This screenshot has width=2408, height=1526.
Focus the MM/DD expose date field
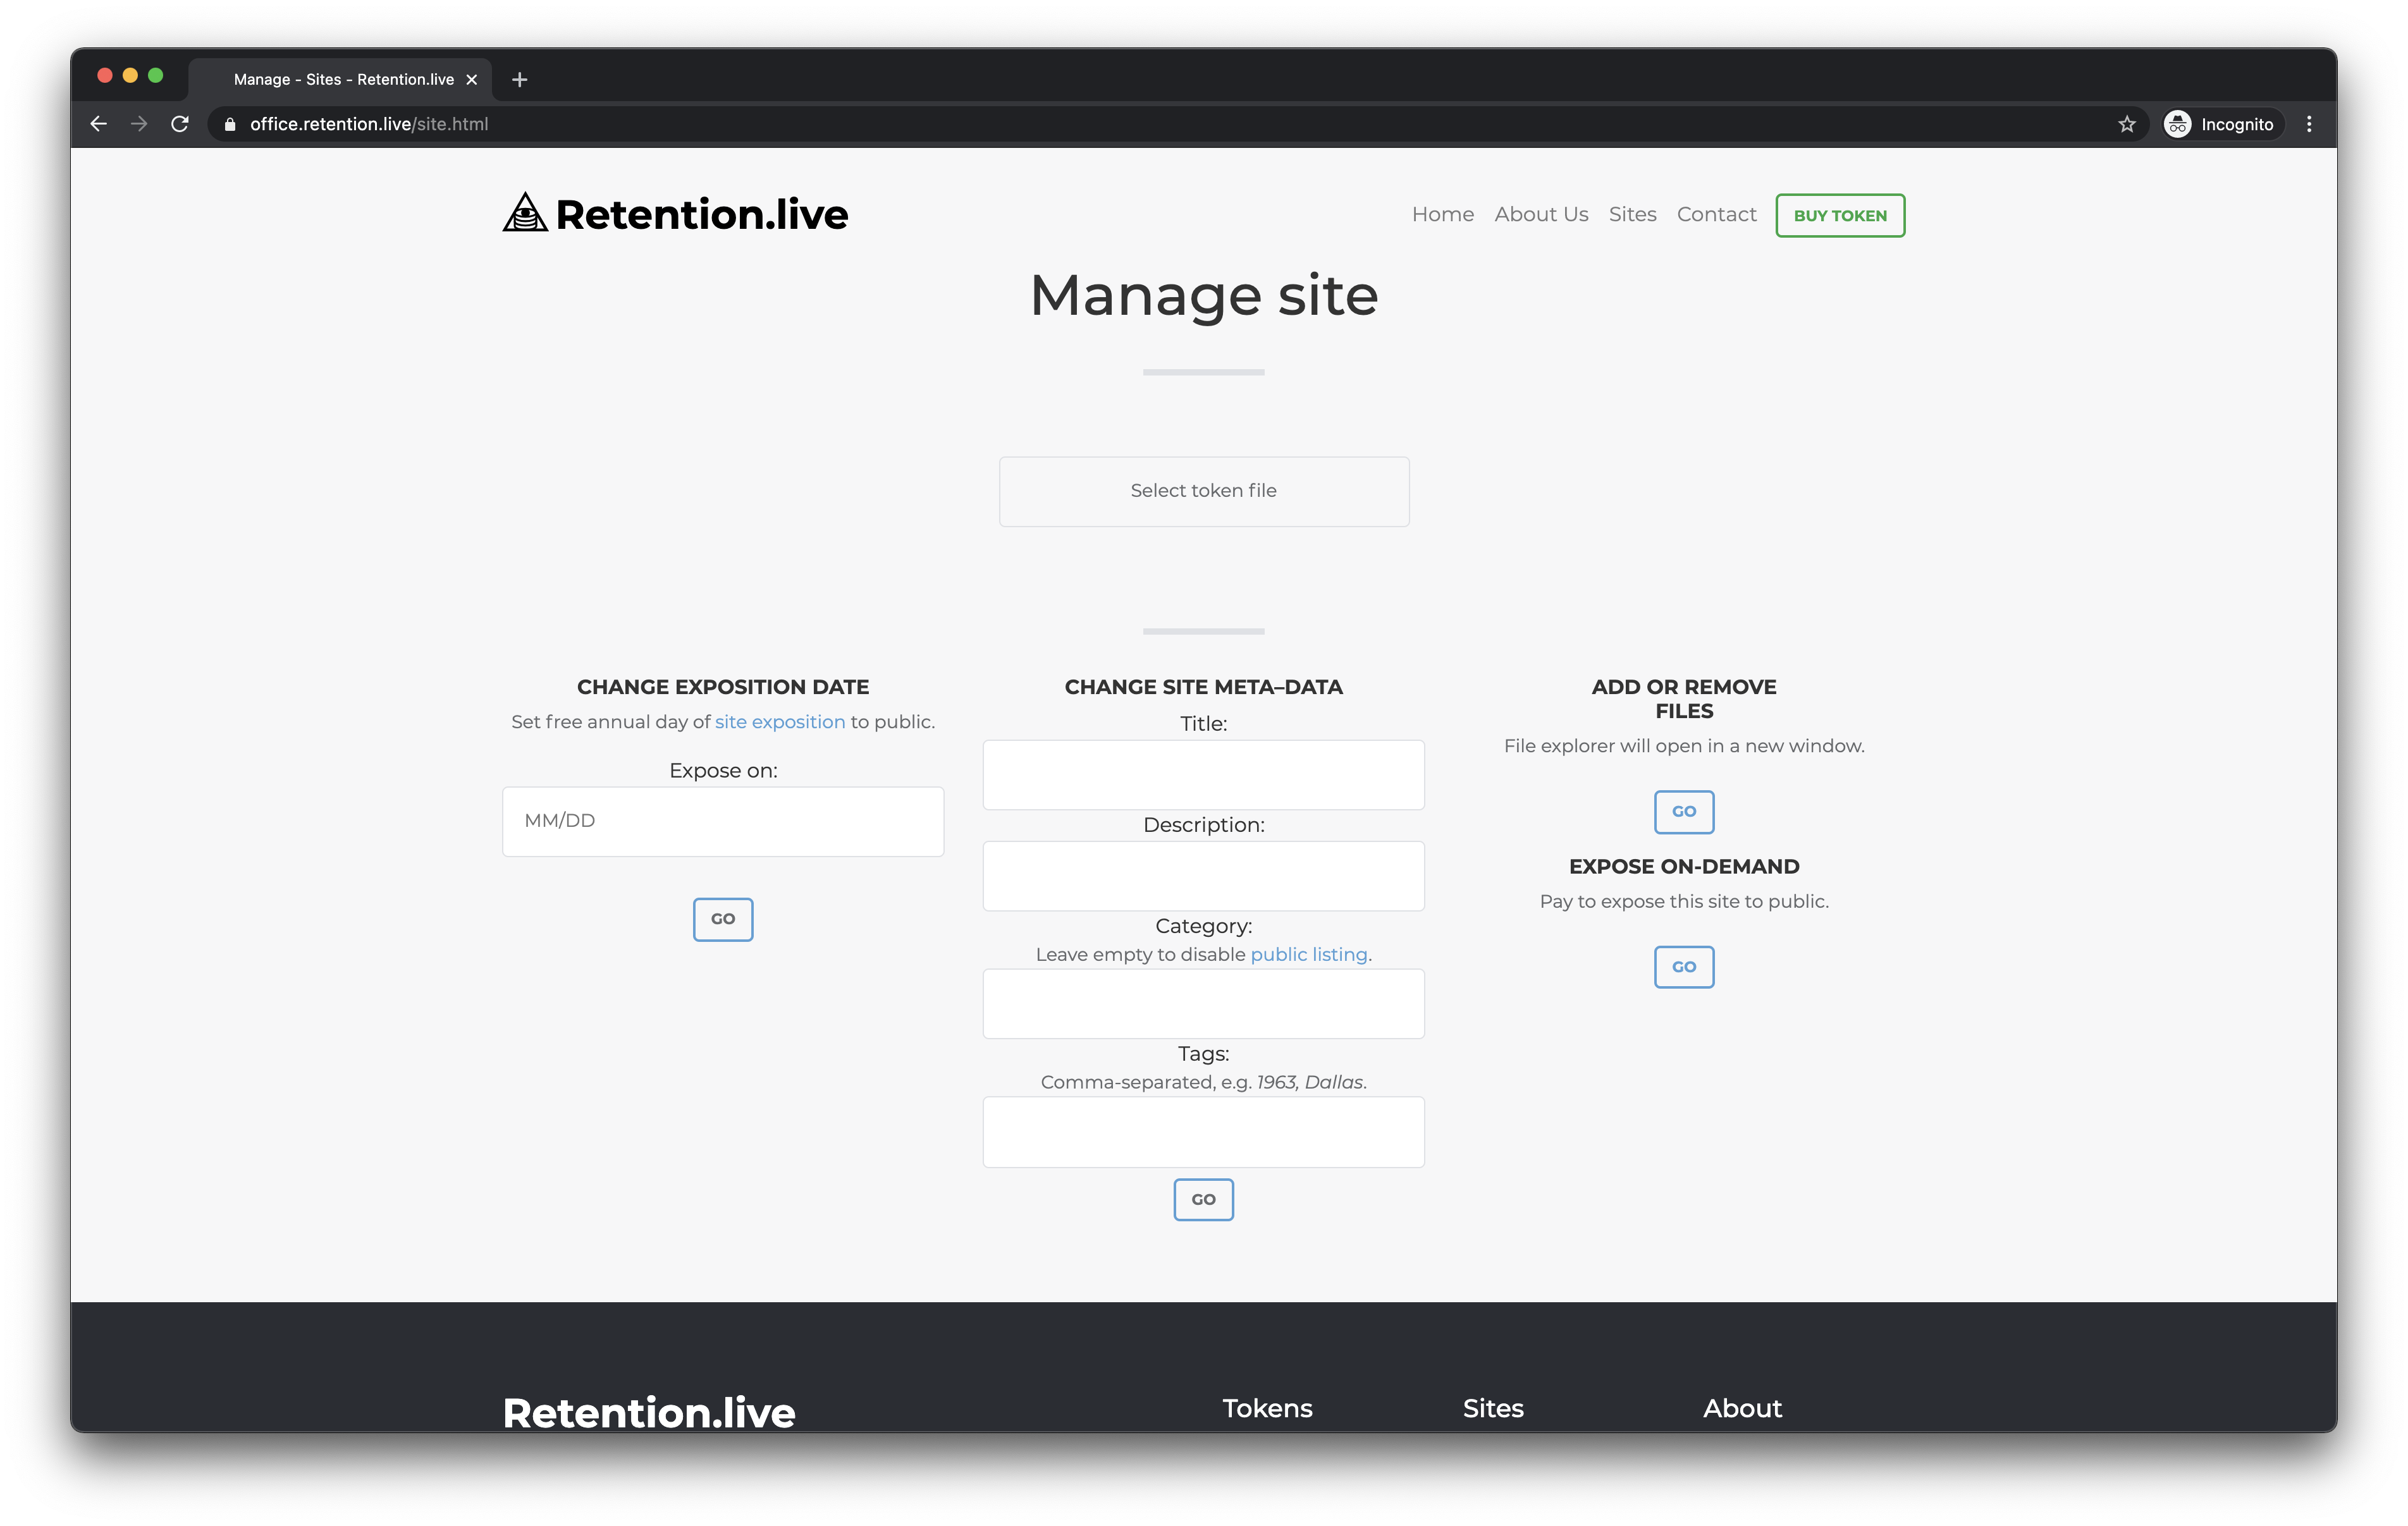click(722, 821)
